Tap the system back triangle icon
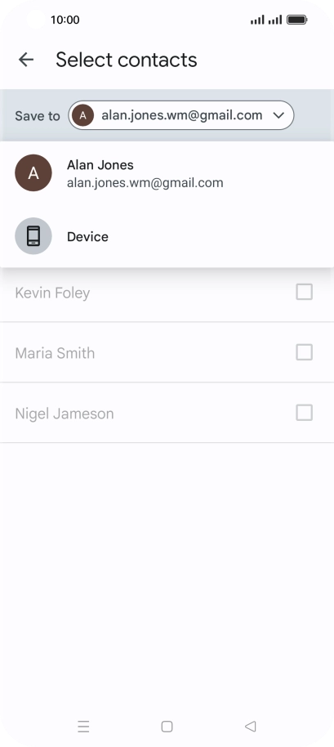This screenshot has width=334, height=747. (250, 727)
